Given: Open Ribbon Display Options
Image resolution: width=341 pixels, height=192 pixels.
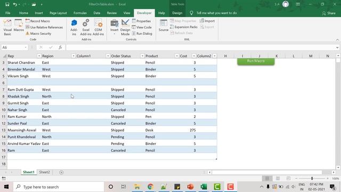Looking at the screenshot, I should click(x=298, y=4).
